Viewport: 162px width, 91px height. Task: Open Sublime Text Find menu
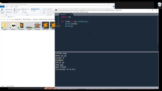66,12
